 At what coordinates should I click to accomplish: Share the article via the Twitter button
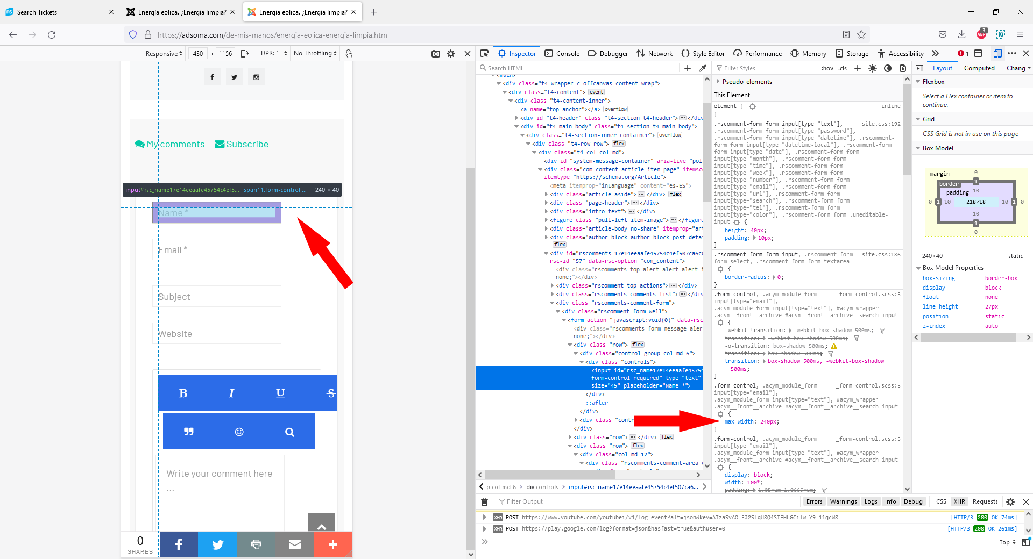[x=217, y=544]
